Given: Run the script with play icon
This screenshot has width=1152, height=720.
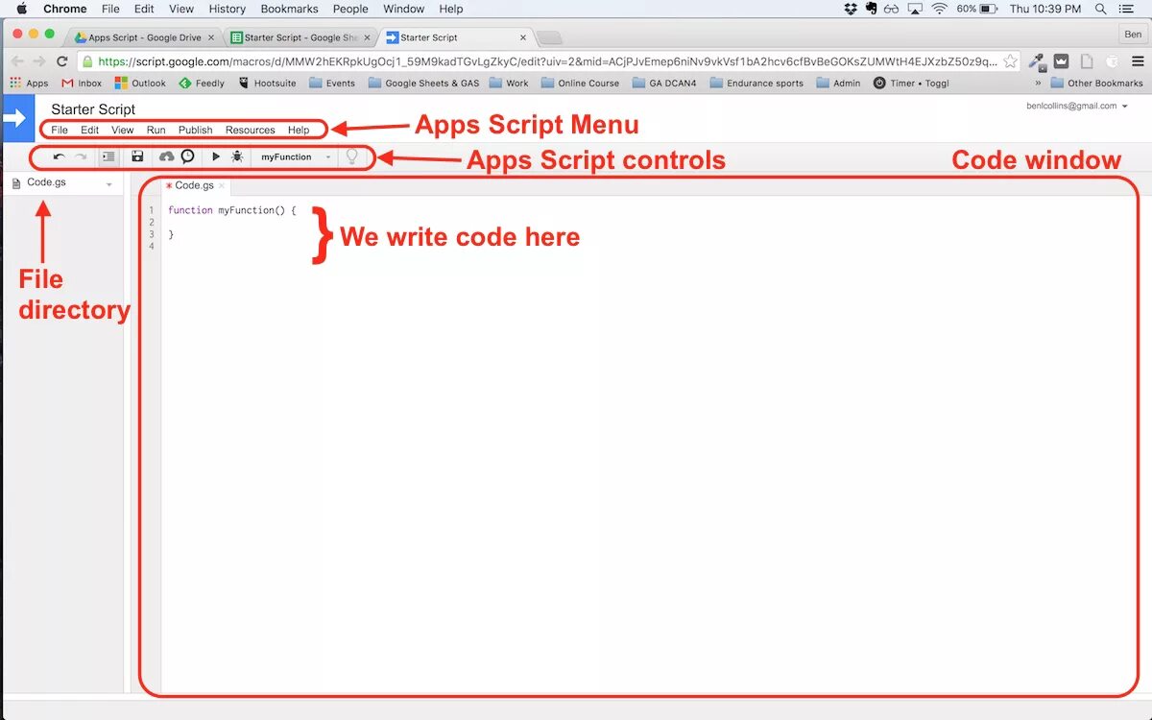Looking at the screenshot, I should coord(216,156).
